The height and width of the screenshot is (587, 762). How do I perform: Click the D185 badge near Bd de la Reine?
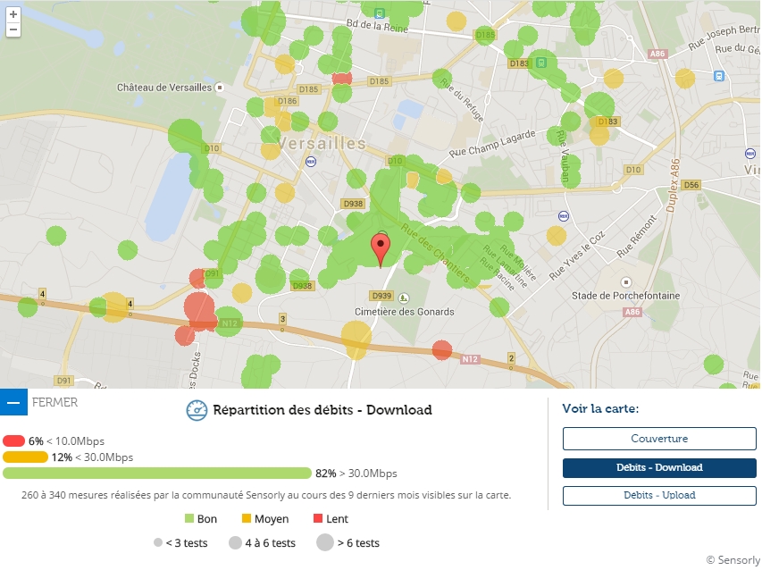pyautogui.click(x=485, y=35)
